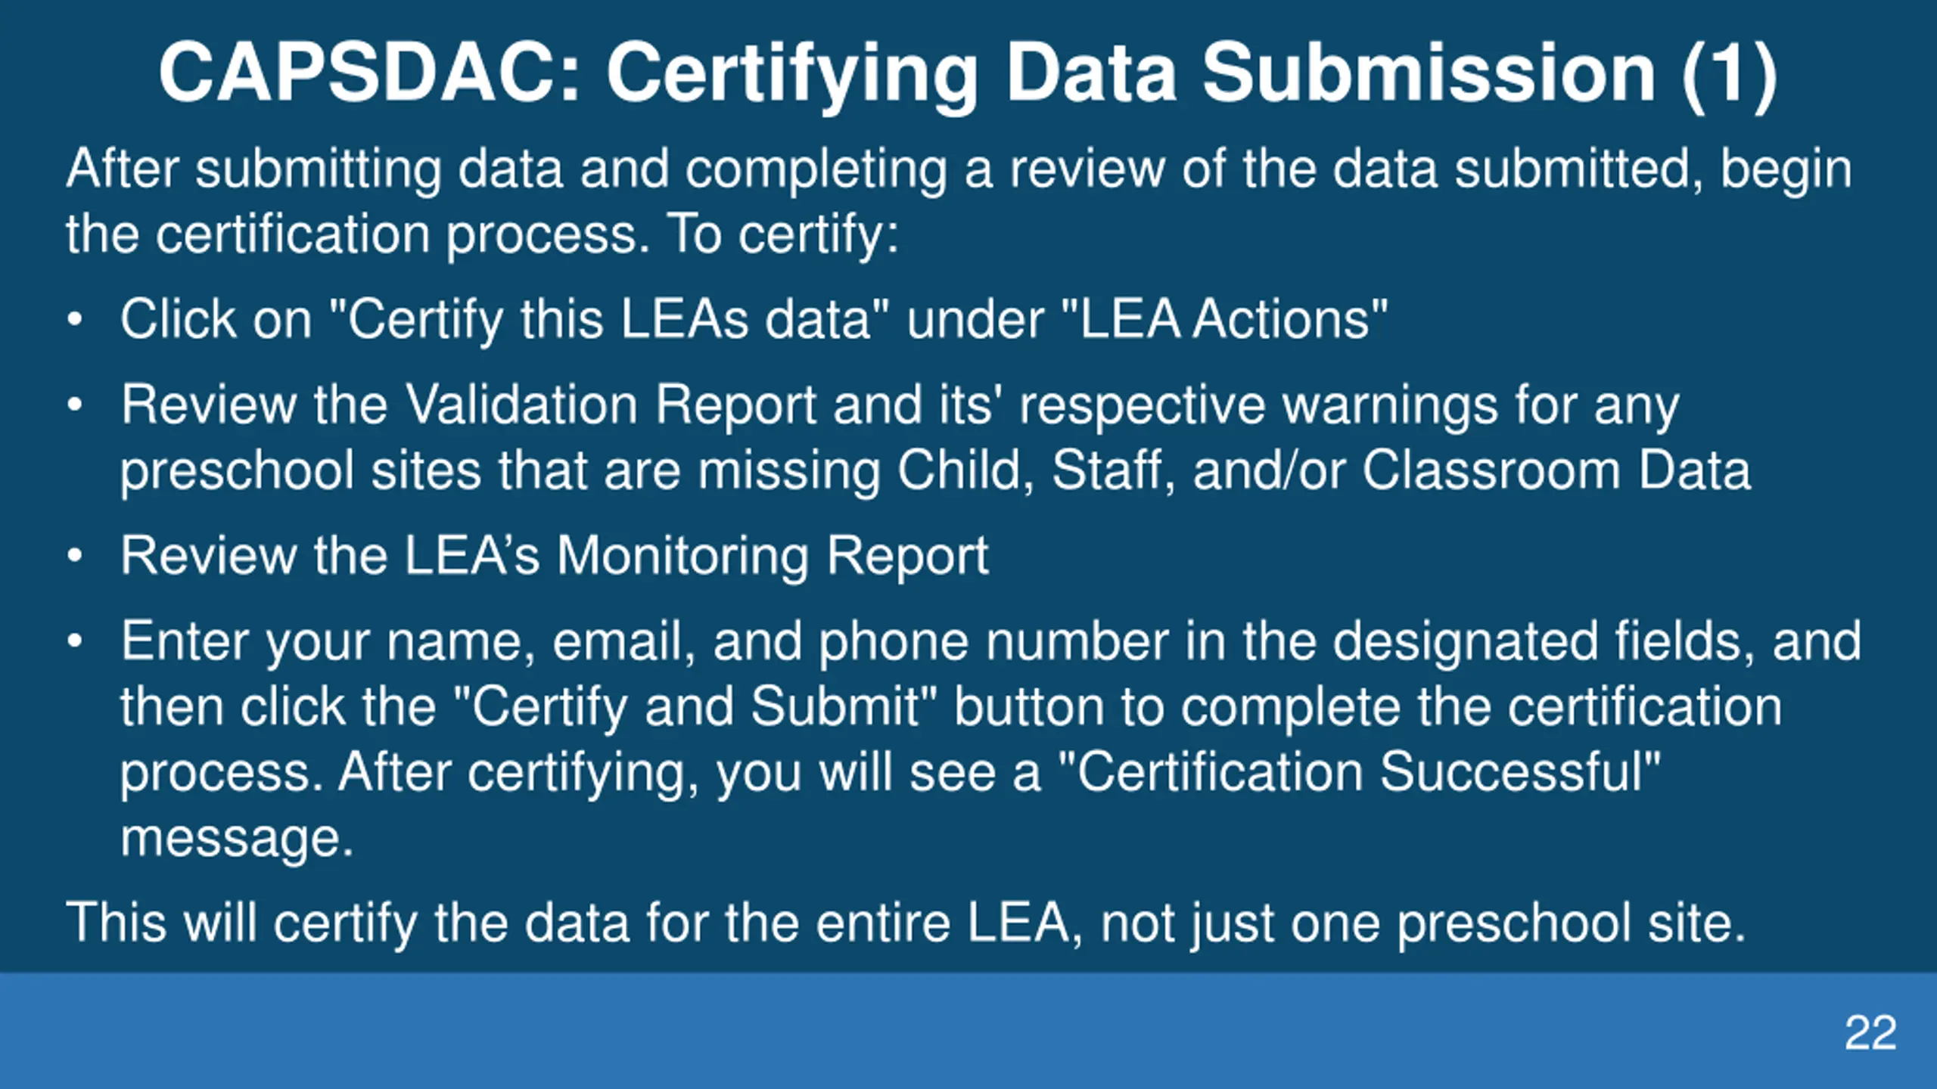The width and height of the screenshot is (1937, 1089).
Task: Click "Review the LEA's Monitoring Report" bullet
Action: coord(554,556)
